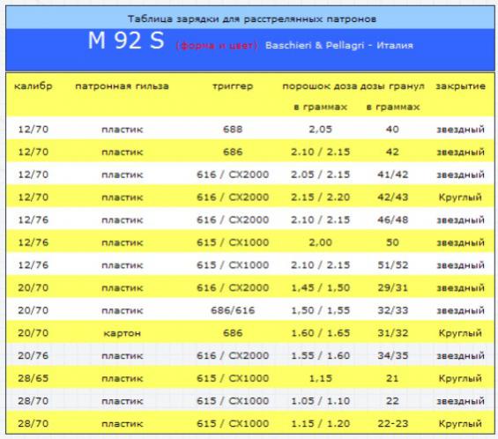The width and height of the screenshot is (498, 439).
Task: Open the red '(форма и цвет)' link
Action: tap(217, 46)
